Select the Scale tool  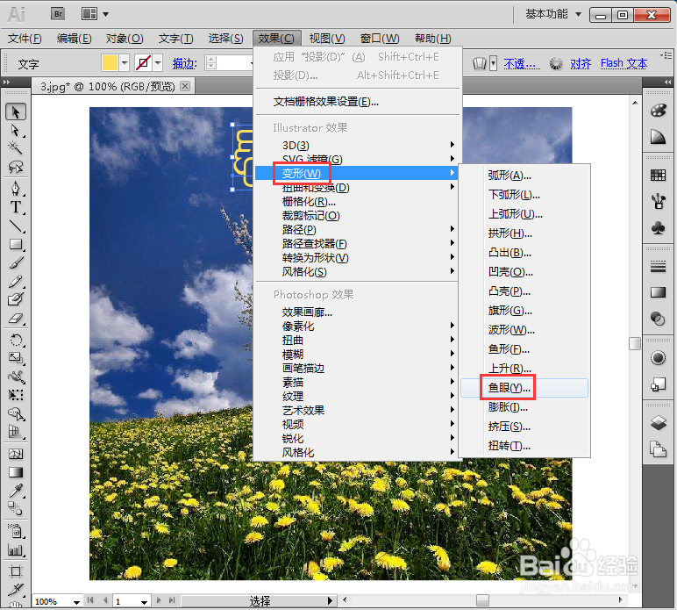click(16, 358)
